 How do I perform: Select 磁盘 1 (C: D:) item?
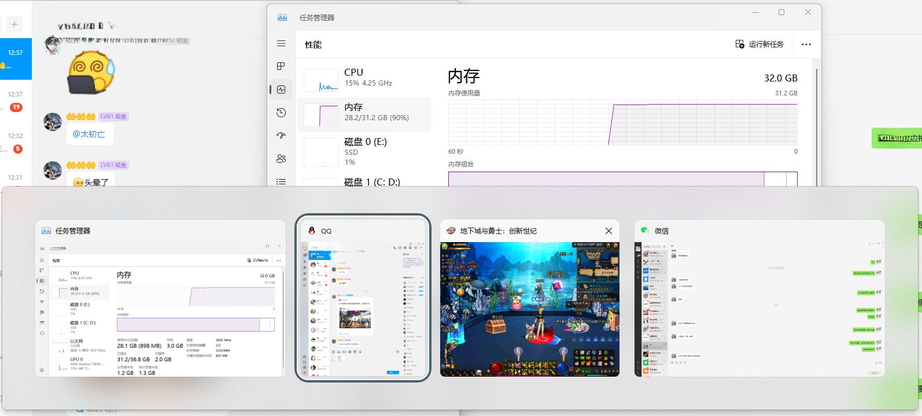(364, 181)
